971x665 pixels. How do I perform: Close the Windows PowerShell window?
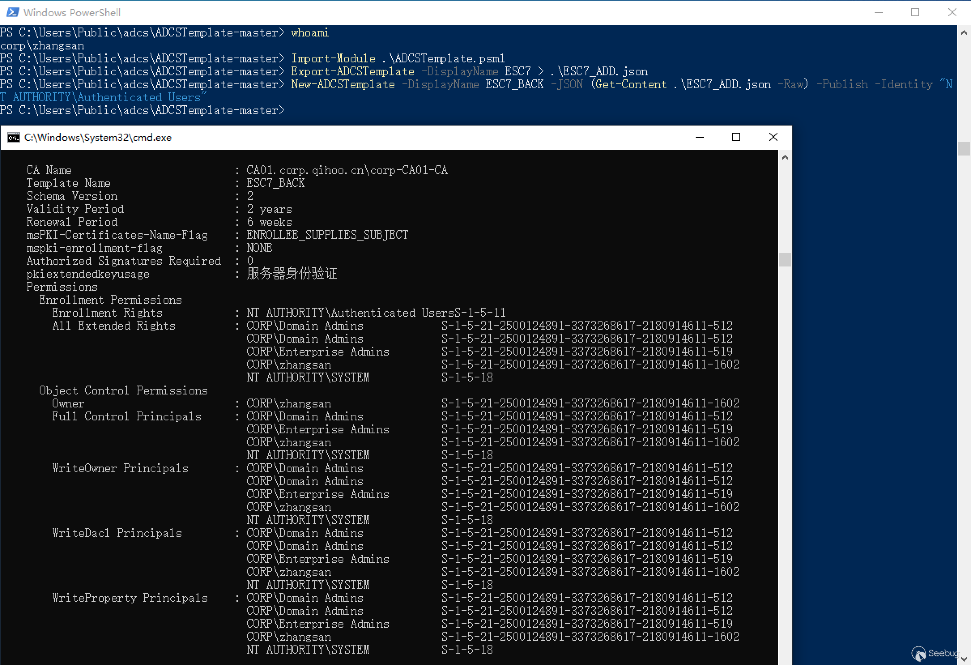pos(952,12)
